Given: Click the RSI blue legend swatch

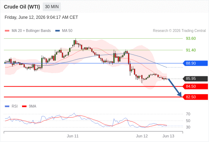Looking at the screenshot, I should (x=7, y=106).
